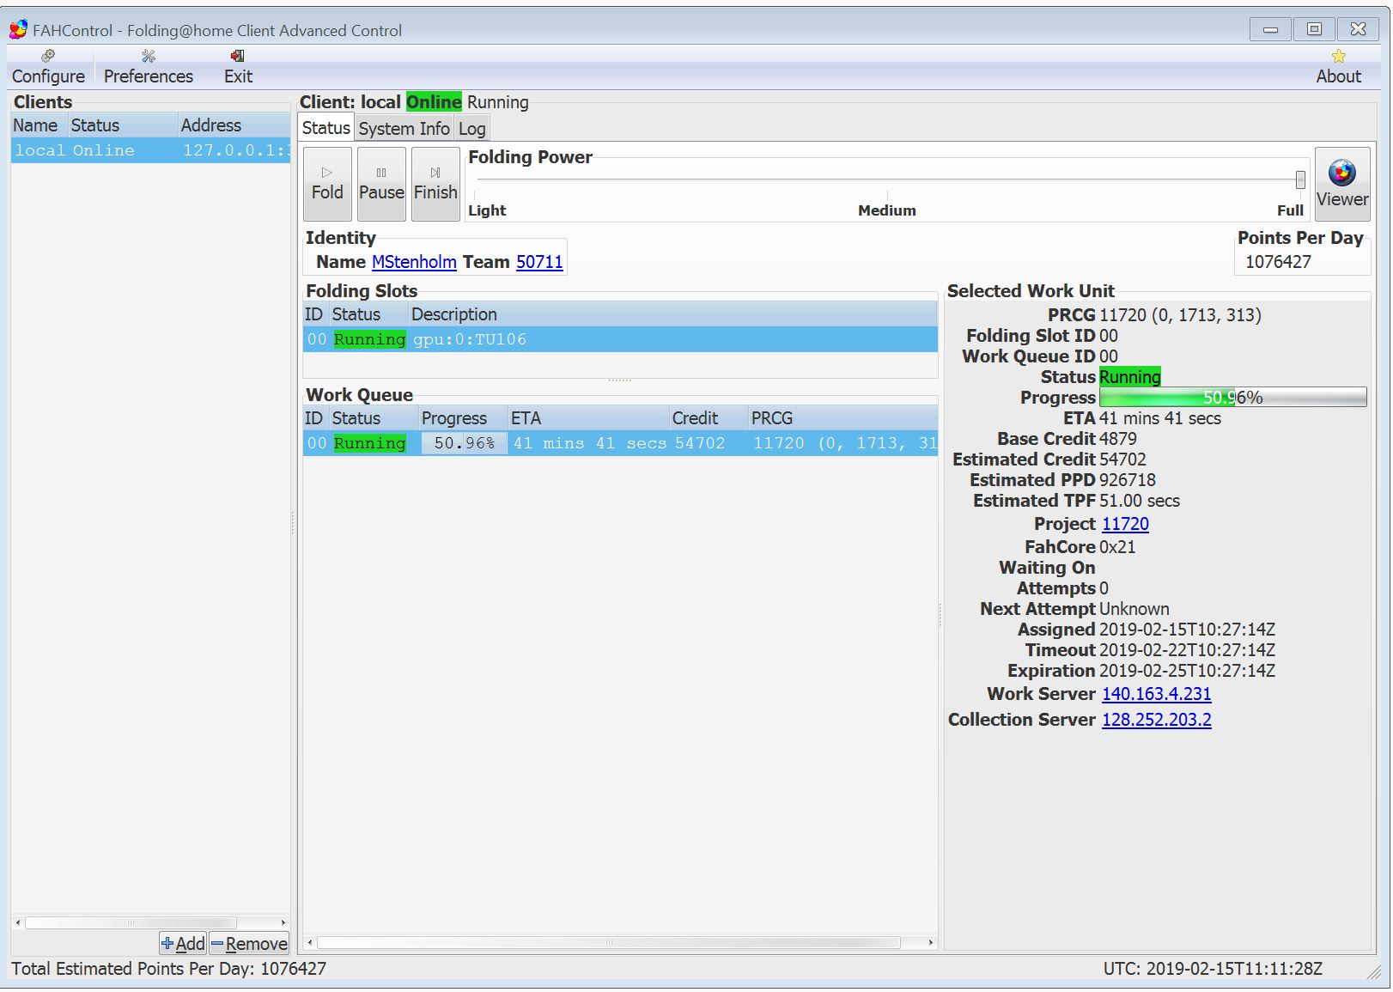The height and width of the screenshot is (992, 1393).
Task: Click Total Estimated Points Per Day status text
Action: tap(168, 969)
